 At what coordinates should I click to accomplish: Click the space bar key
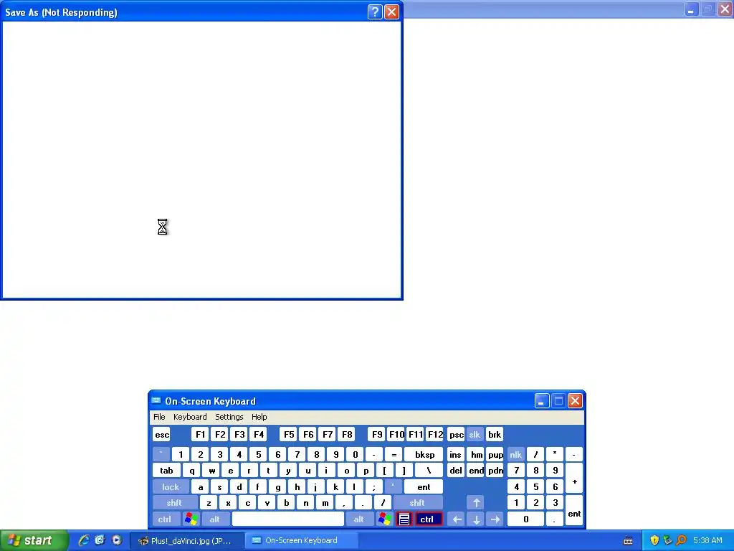tap(288, 519)
